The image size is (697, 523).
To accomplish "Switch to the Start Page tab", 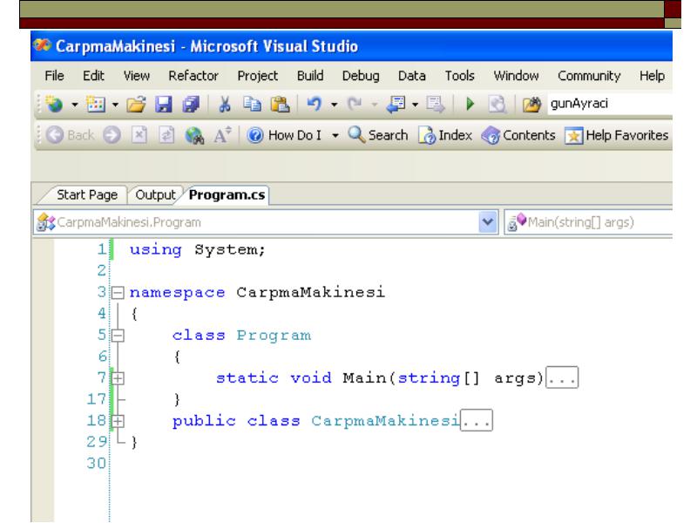I will (x=86, y=194).
